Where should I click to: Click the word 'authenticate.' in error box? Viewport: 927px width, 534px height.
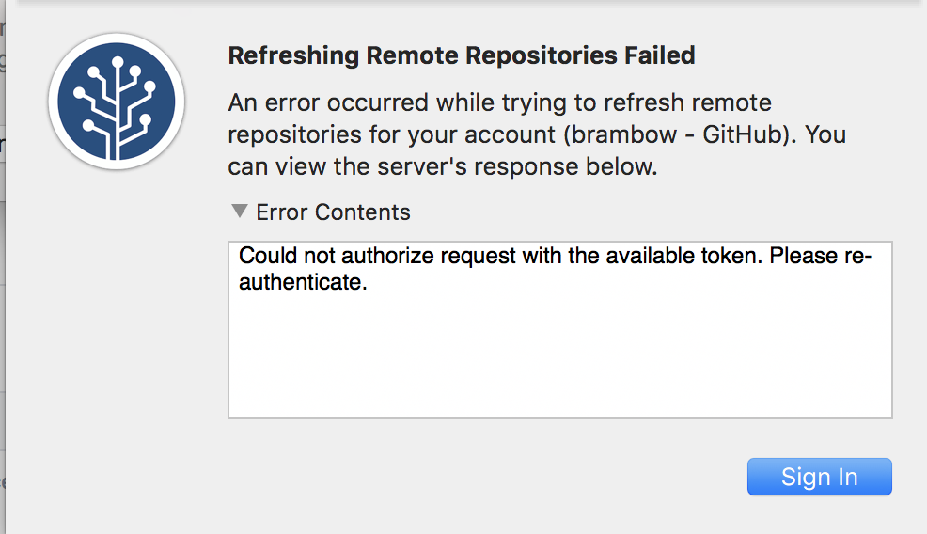(x=303, y=282)
